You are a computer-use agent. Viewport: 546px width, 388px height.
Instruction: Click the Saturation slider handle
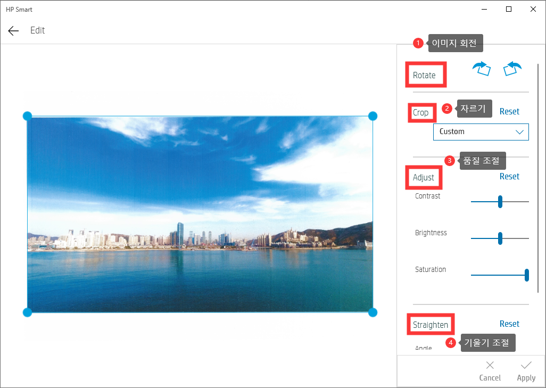click(527, 275)
